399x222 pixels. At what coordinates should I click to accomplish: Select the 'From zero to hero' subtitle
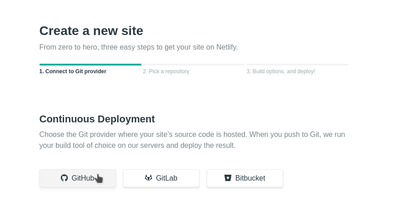(139, 47)
